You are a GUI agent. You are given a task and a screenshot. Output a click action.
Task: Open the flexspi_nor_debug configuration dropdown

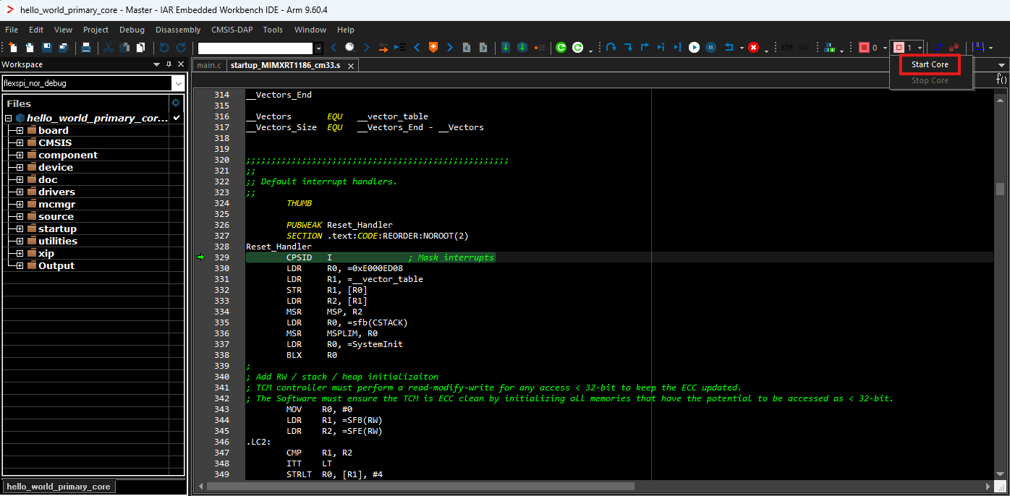point(178,83)
